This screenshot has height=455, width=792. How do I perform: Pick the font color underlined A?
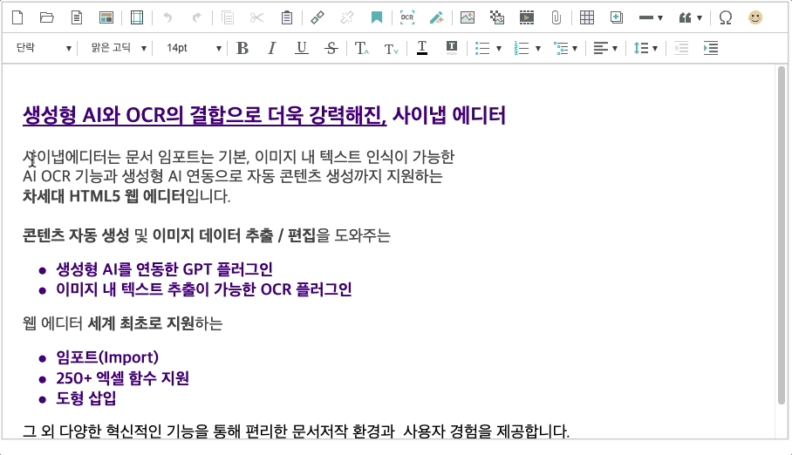(422, 48)
